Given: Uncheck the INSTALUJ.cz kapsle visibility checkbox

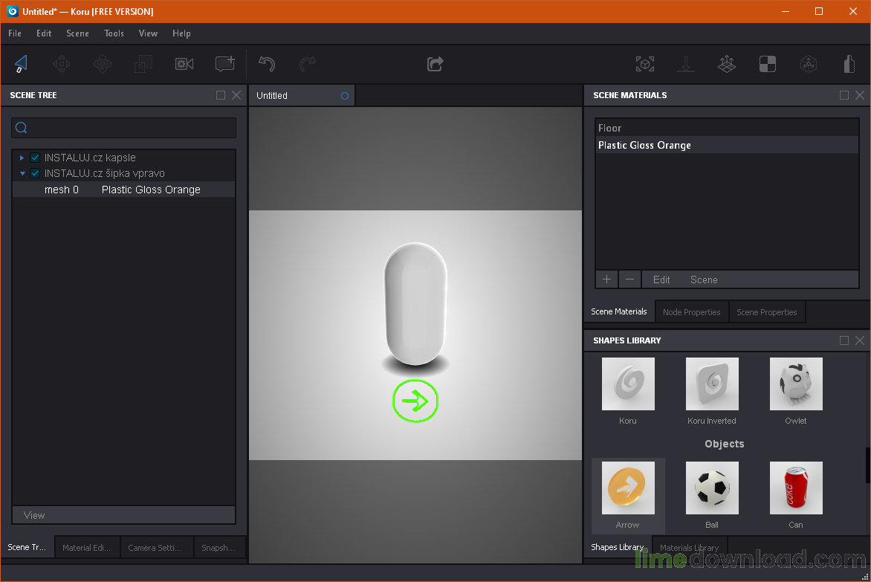Looking at the screenshot, I should coord(35,158).
